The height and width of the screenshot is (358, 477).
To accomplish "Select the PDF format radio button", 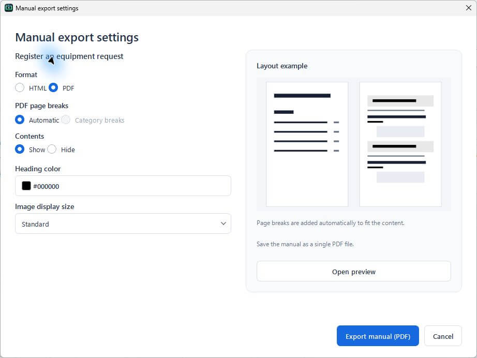I will (53, 87).
